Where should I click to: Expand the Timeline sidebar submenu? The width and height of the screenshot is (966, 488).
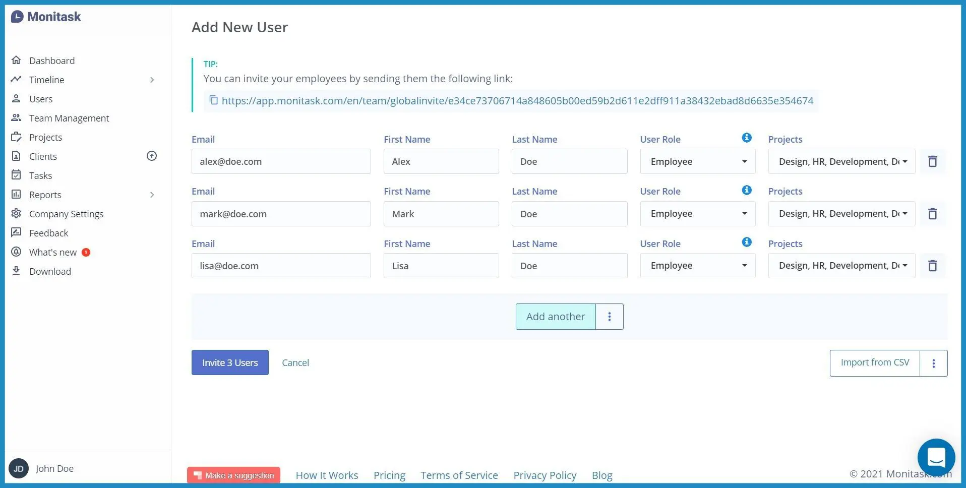tap(152, 80)
